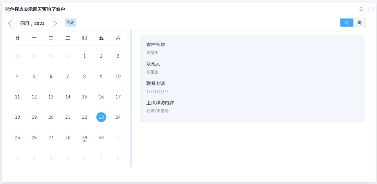Select April 29 with blue appointment dot

85,138
